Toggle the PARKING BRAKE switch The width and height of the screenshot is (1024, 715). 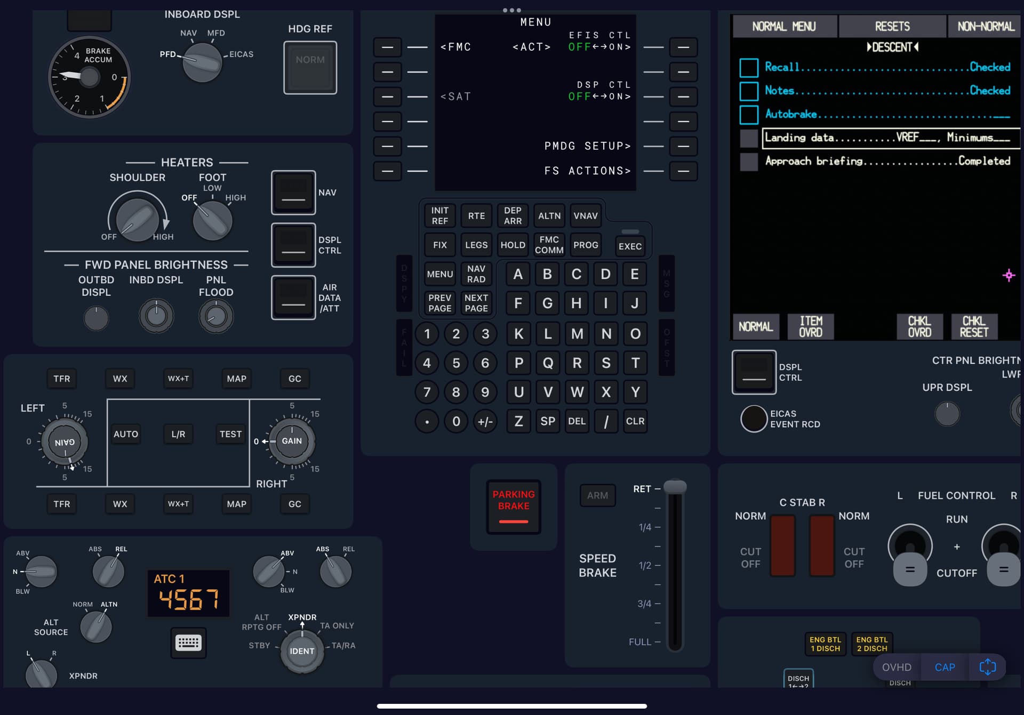coord(514,507)
